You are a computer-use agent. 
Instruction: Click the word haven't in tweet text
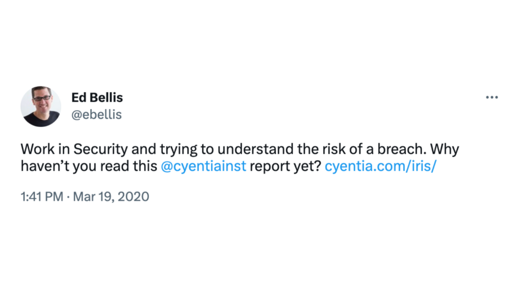tap(45, 166)
